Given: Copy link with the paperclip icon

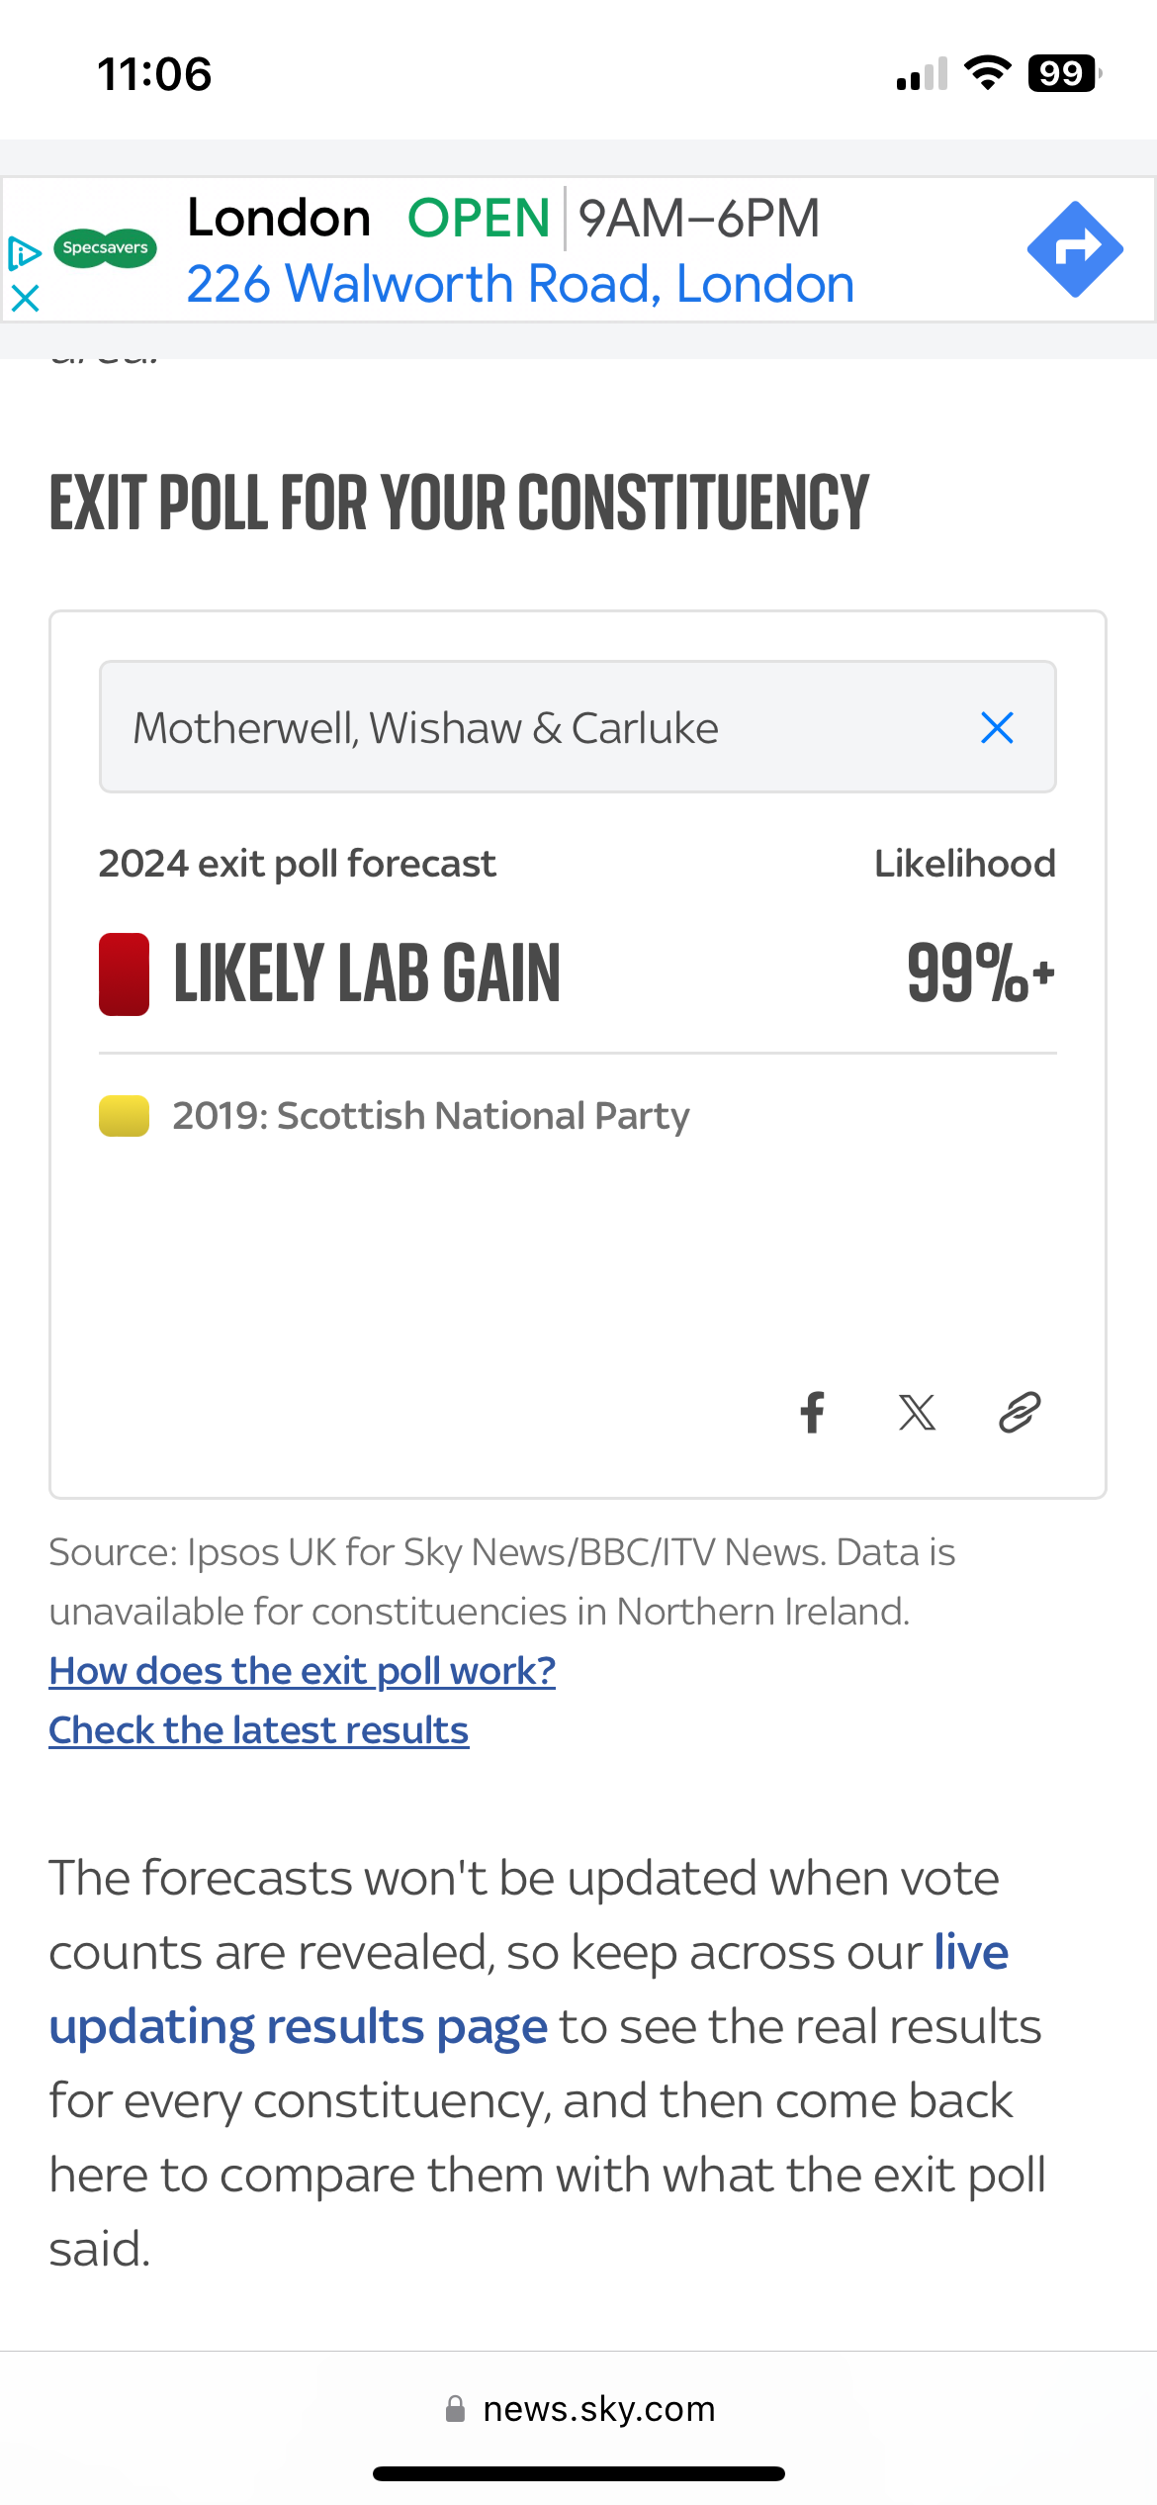Looking at the screenshot, I should click(1020, 1412).
